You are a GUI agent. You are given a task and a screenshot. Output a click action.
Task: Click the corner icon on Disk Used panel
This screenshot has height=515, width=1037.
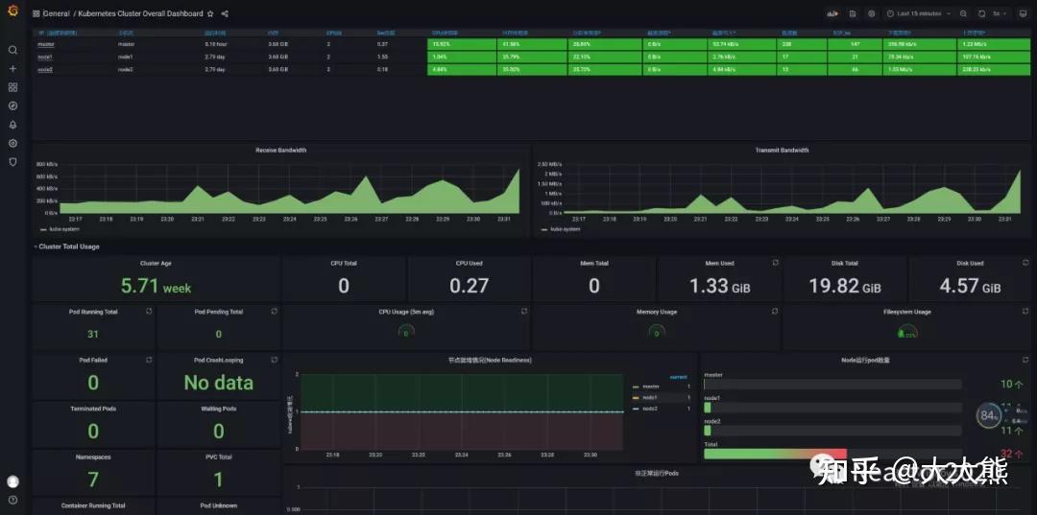click(x=1025, y=263)
